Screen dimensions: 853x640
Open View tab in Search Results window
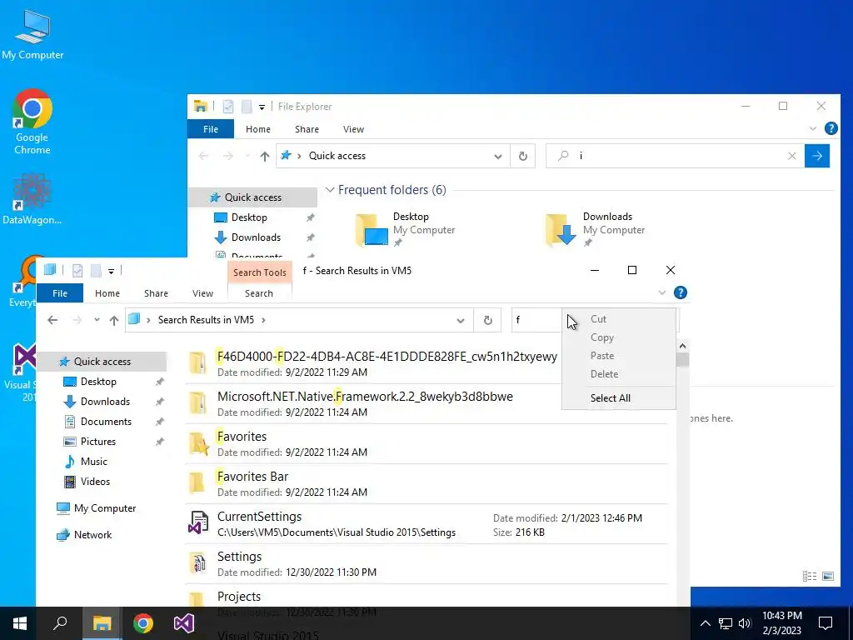(x=203, y=293)
